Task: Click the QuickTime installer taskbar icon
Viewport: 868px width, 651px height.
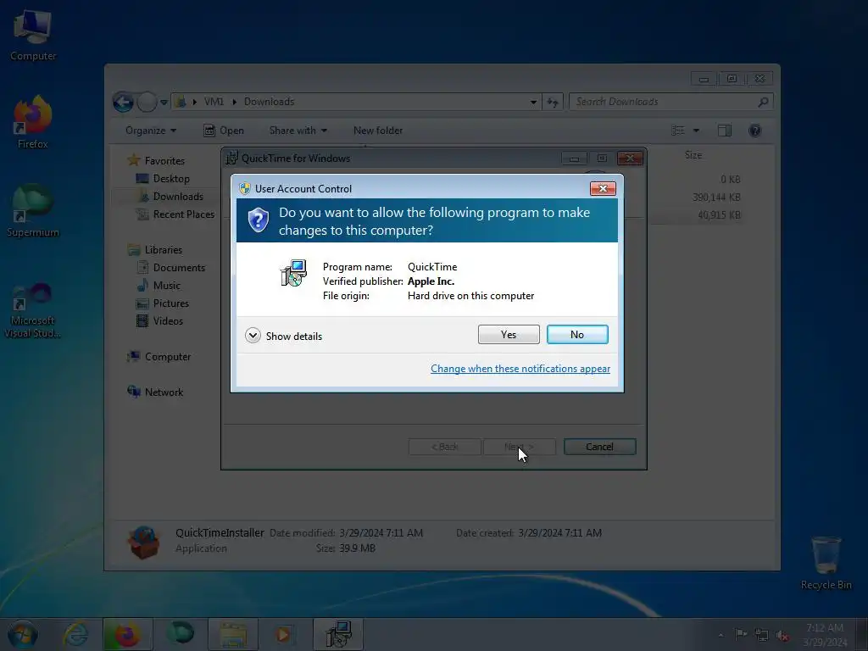Action: click(338, 634)
